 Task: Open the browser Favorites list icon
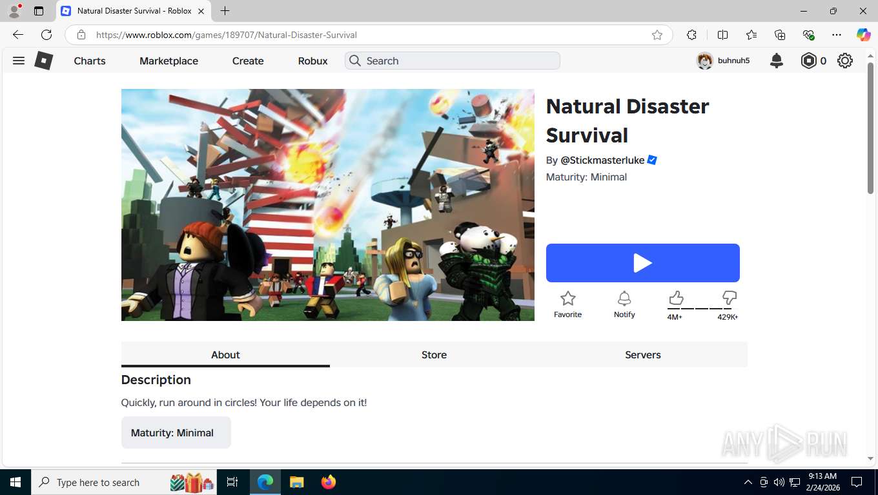click(x=751, y=35)
